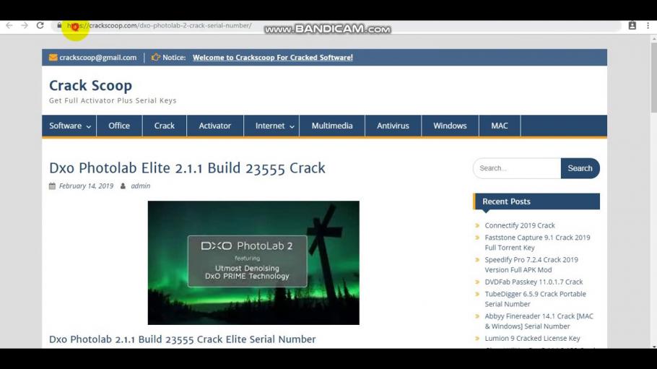Open crackscoop@gmail.com email link

click(97, 58)
